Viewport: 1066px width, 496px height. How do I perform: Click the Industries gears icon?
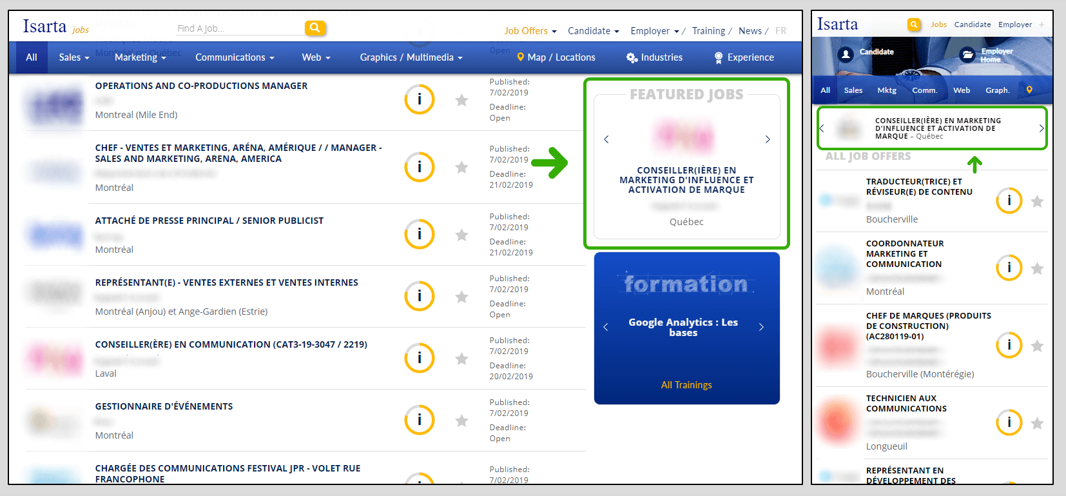coord(632,57)
